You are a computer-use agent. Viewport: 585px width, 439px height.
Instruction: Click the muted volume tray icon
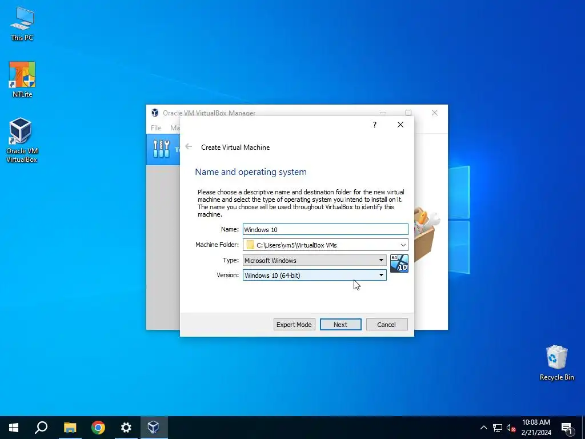click(511, 428)
